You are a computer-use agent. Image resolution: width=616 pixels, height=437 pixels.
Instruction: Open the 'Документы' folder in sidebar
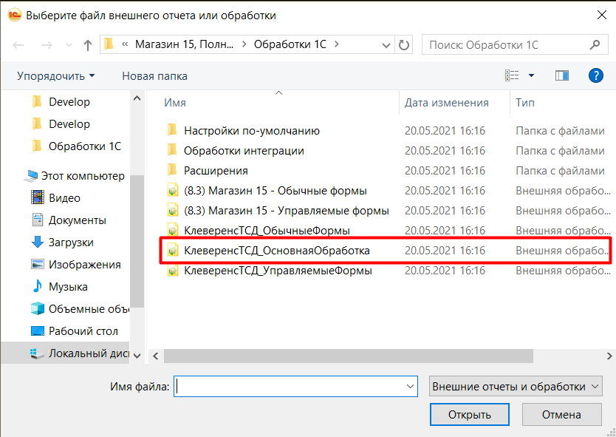tap(69, 220)
